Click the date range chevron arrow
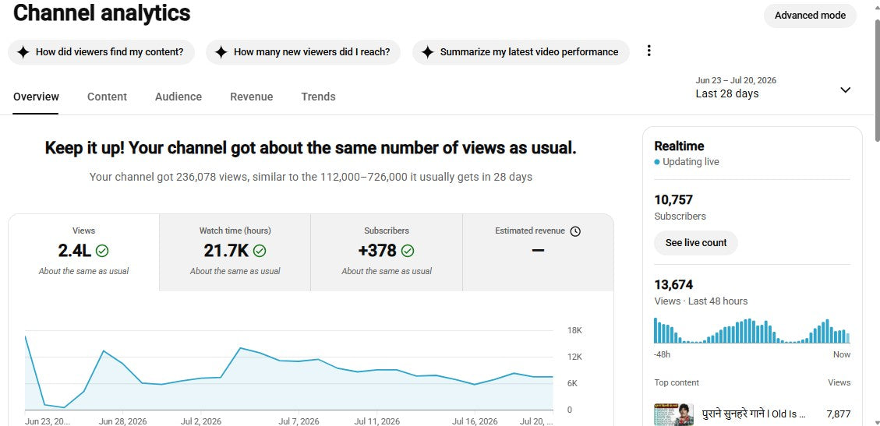 pos(845,90)
